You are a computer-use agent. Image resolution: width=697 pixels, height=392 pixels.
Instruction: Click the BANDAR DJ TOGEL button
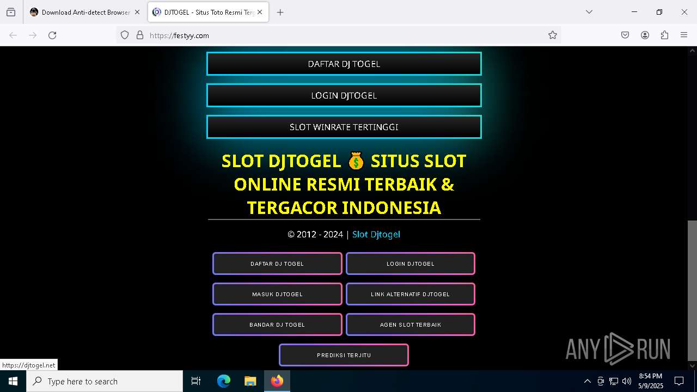[277, 324]
